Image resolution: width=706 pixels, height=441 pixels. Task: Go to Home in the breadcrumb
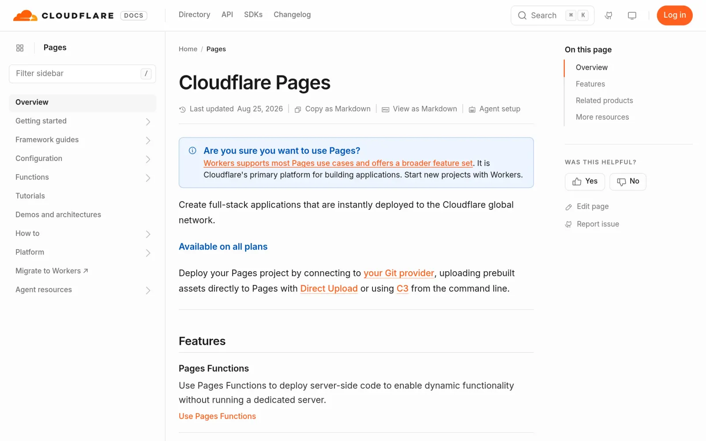(188, 49)
